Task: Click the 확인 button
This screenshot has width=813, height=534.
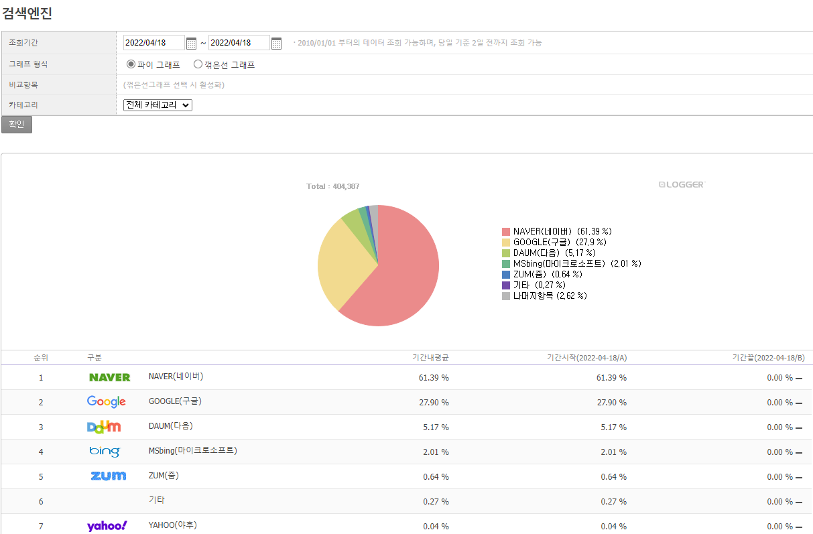Action: [17, 125]
